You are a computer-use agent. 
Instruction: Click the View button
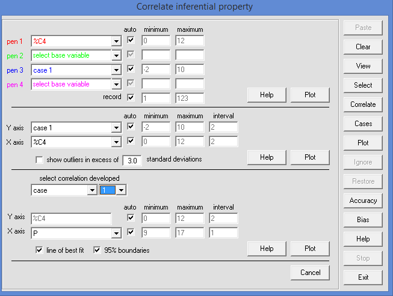[x=362, y=66]
